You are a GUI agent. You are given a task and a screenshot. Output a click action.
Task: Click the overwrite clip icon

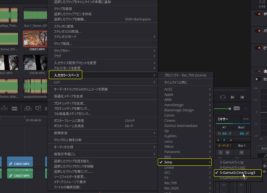tap(38, 108)
